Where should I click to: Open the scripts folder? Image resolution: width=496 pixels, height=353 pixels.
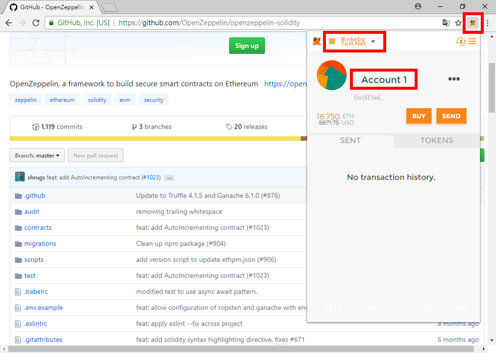pyautogui.click(x=34, y=260)
